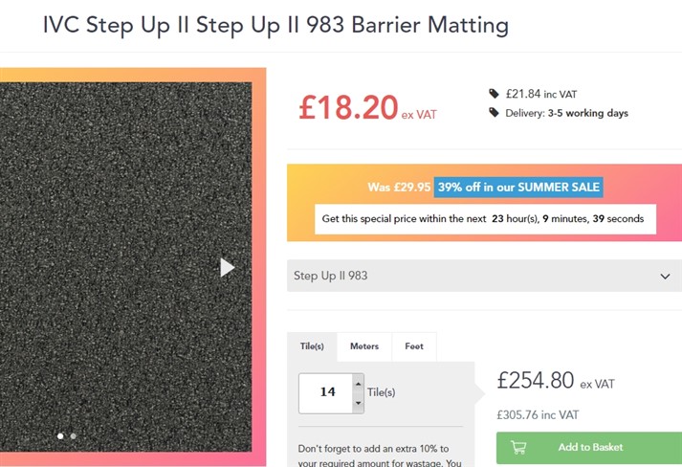Click the tag icon beside Delivery info
This screenshot has width=682, height=467.
click(x=494, y=113)
